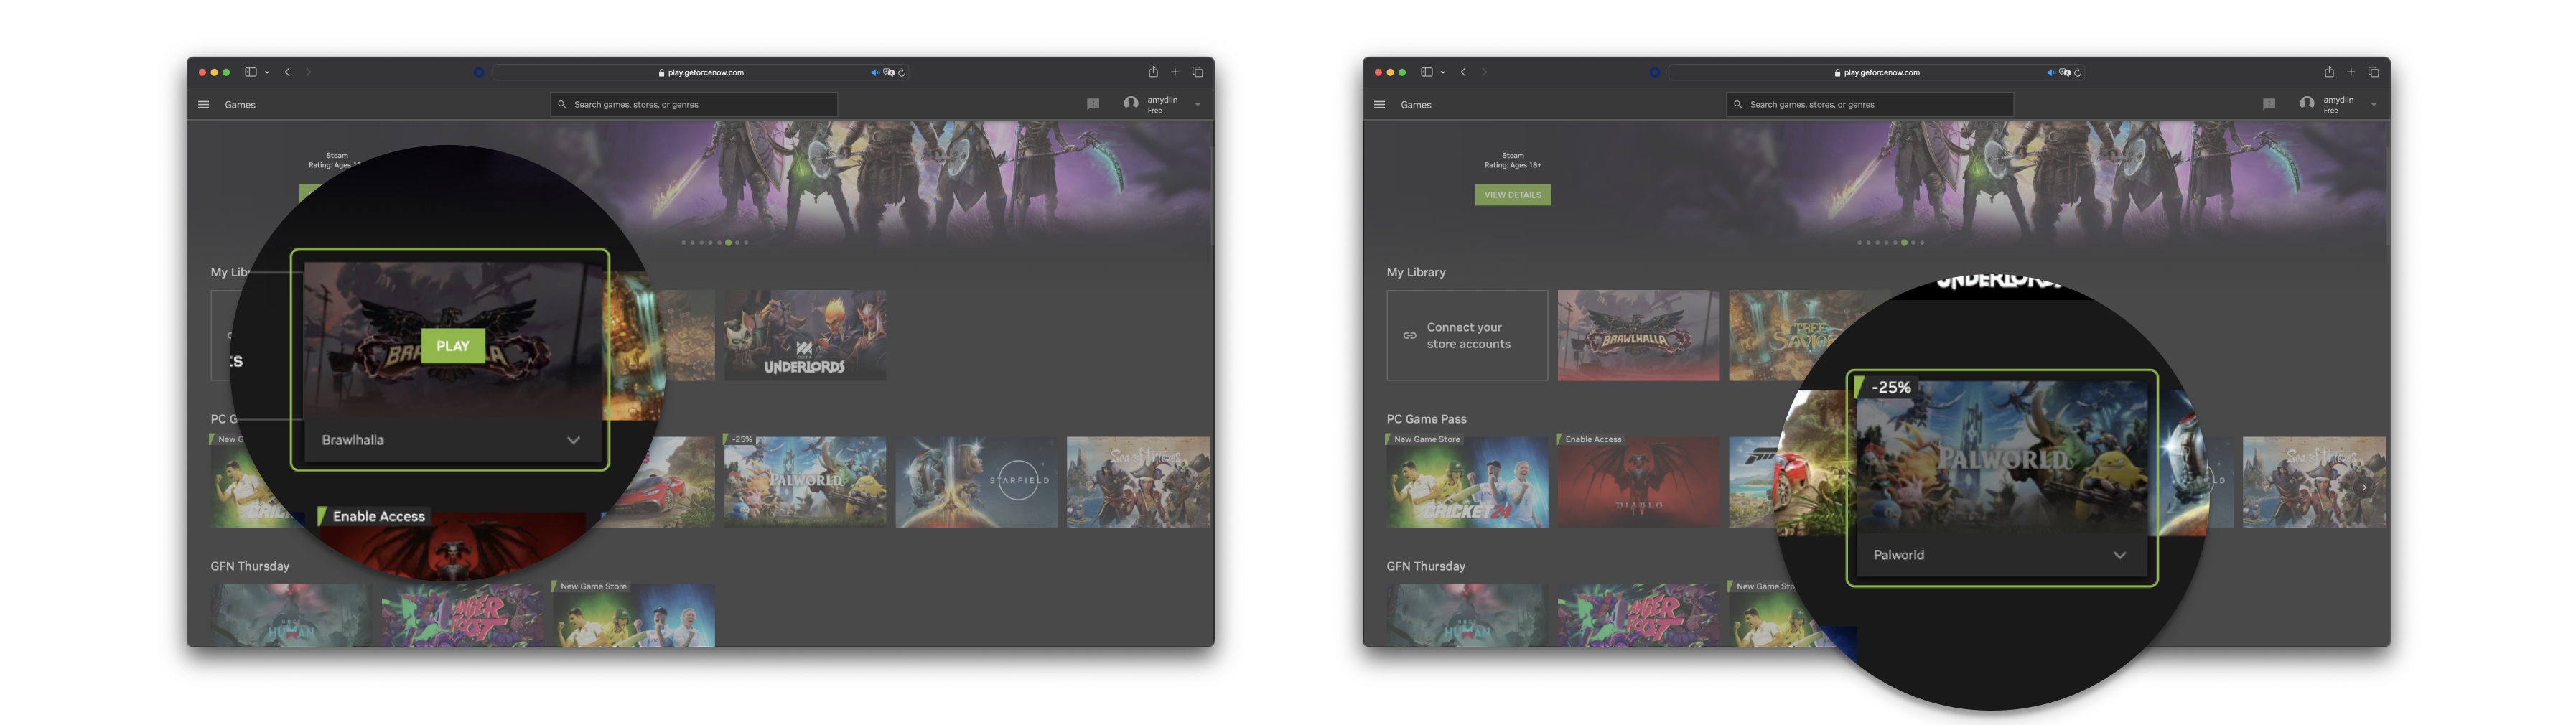Image resolution: width=2576 pixels, height=725 pixels.
Task: Select the Games heading in right window
Action: point(1416,104)
